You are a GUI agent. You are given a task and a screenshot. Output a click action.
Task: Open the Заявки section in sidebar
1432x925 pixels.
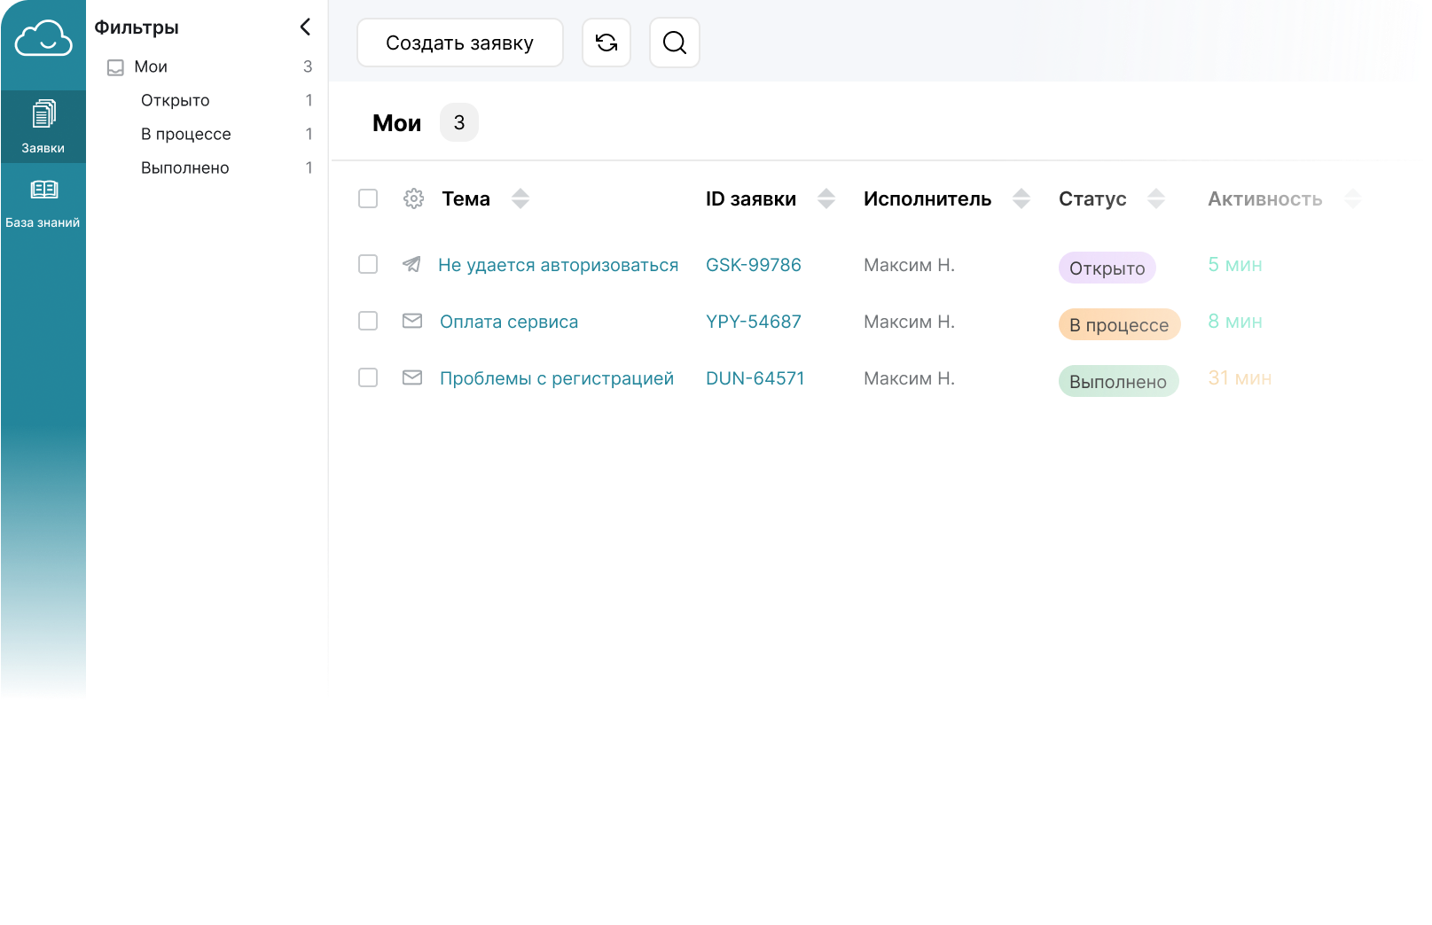(43, 127)
